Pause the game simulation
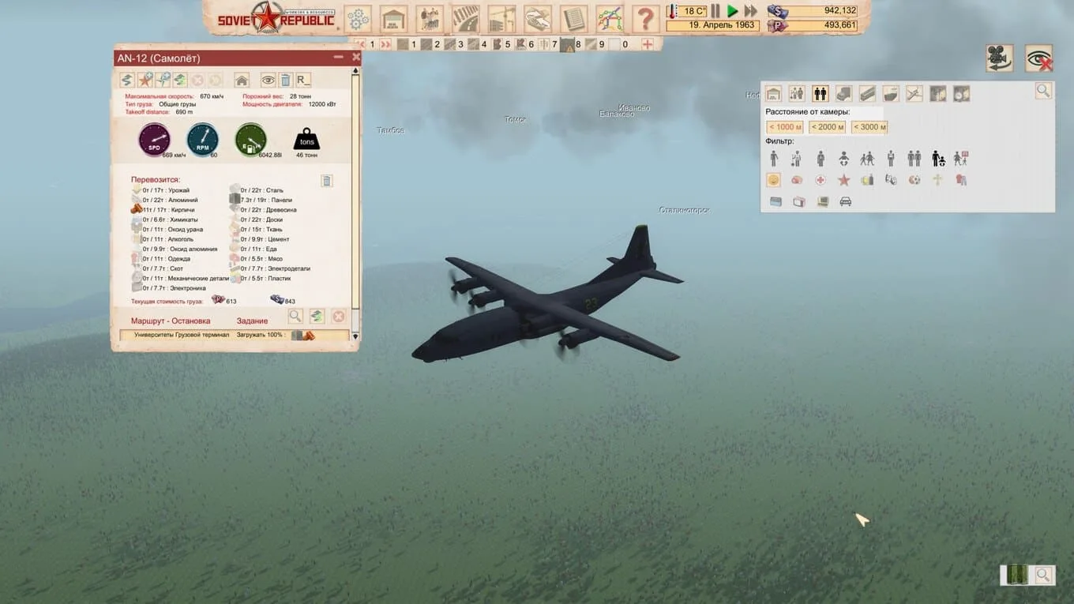This screenshot has width=1074, height=604. (x=715, y=11)
